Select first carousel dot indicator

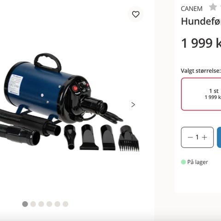25,204
